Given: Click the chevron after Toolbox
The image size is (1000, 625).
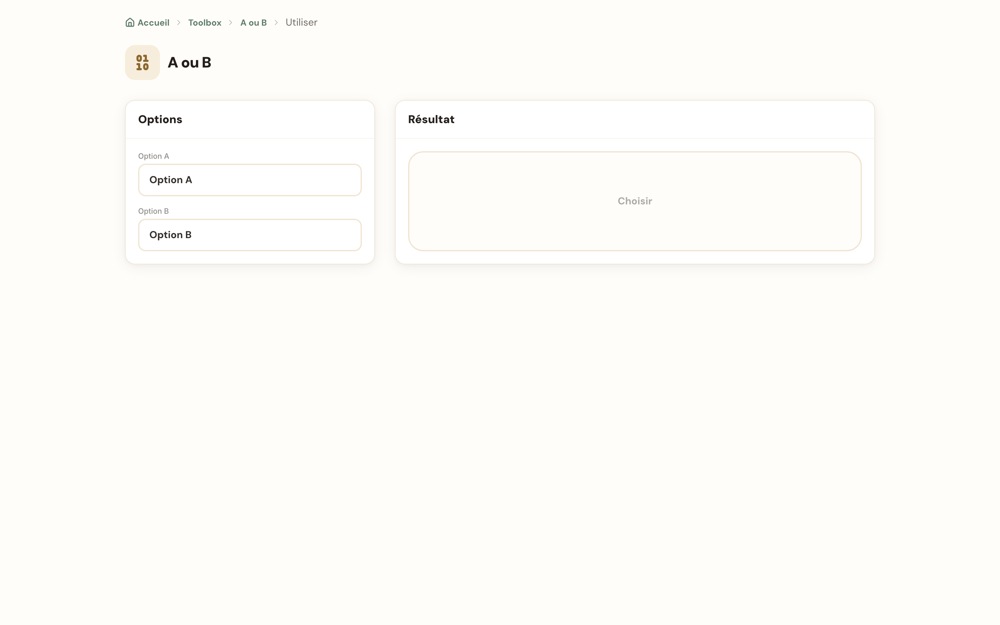Looking at the screenshot, I should click(x=231, y=22).
